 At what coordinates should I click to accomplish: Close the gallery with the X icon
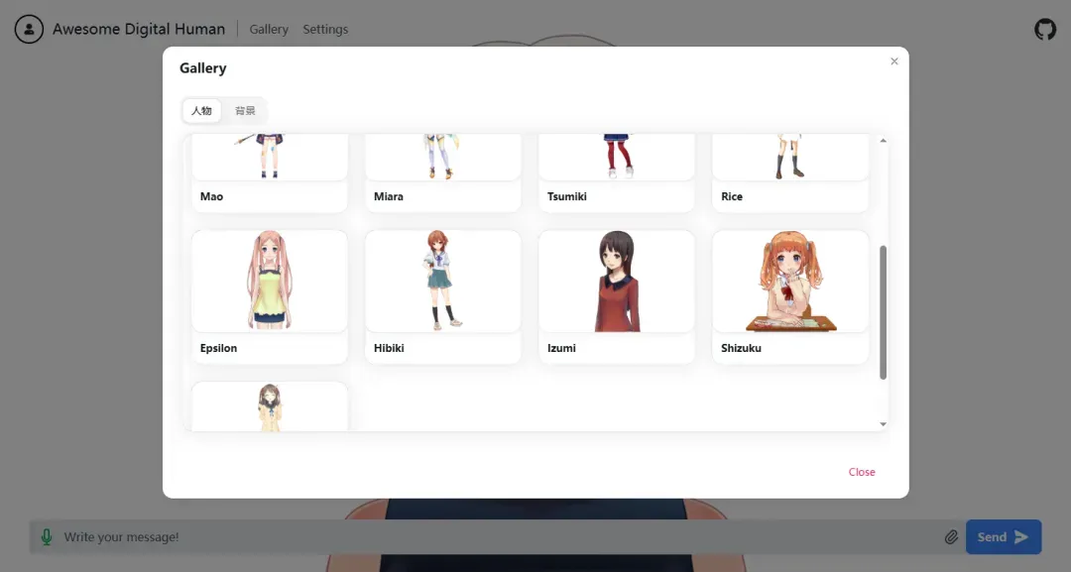click(893, 61)
